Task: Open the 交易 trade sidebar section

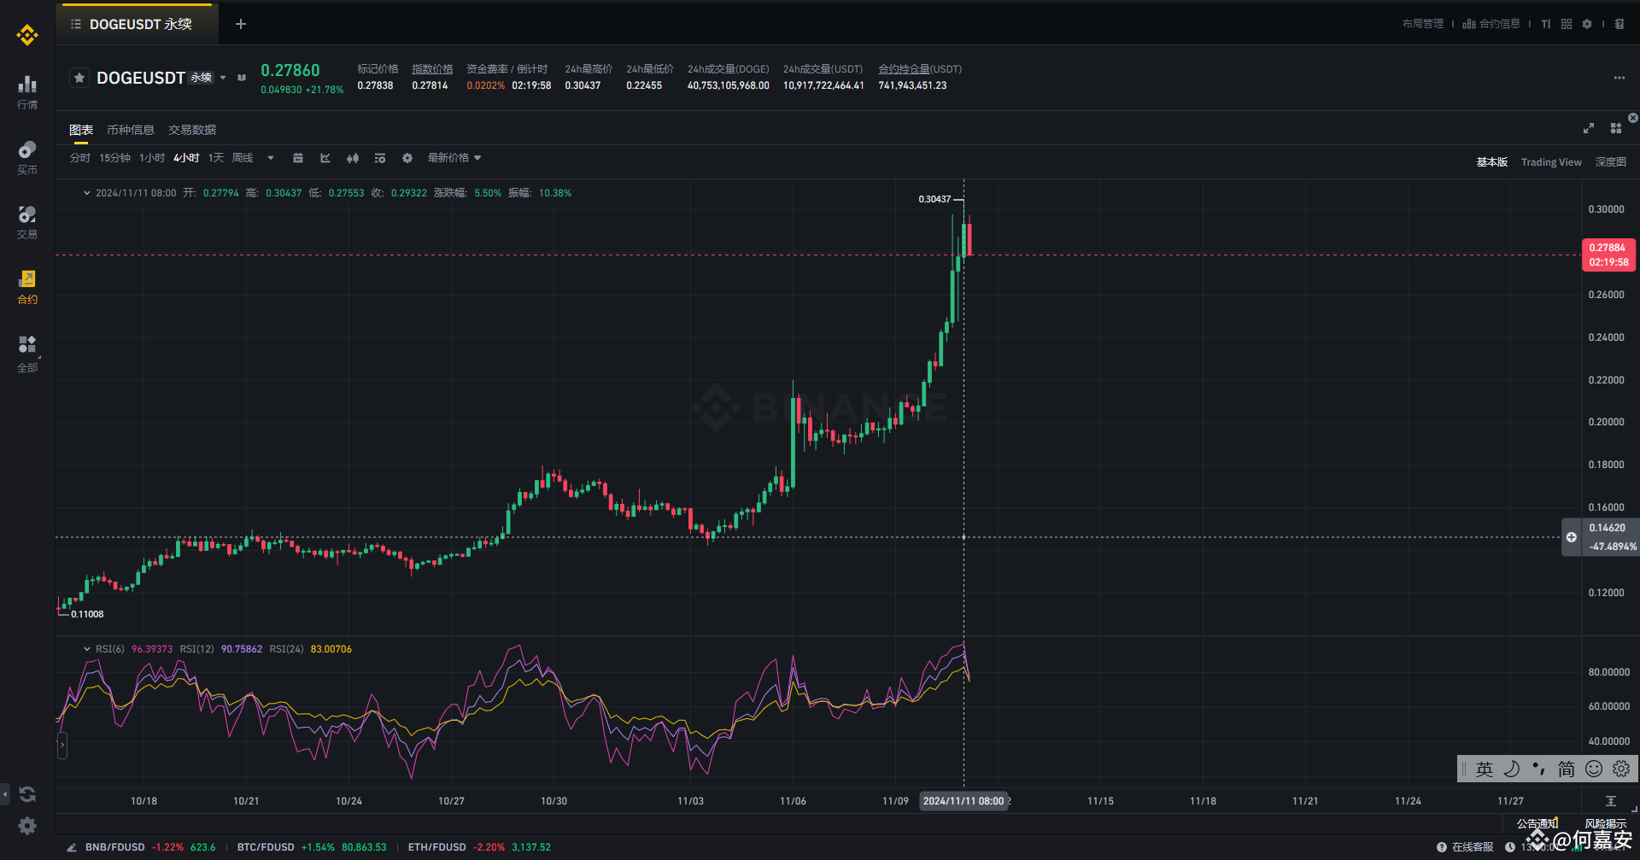Action: point(27,222)
